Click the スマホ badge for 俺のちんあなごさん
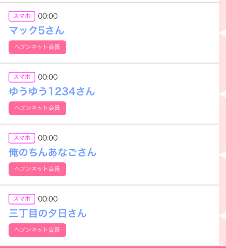Screen dimensions: 226x248 (22, 138)
